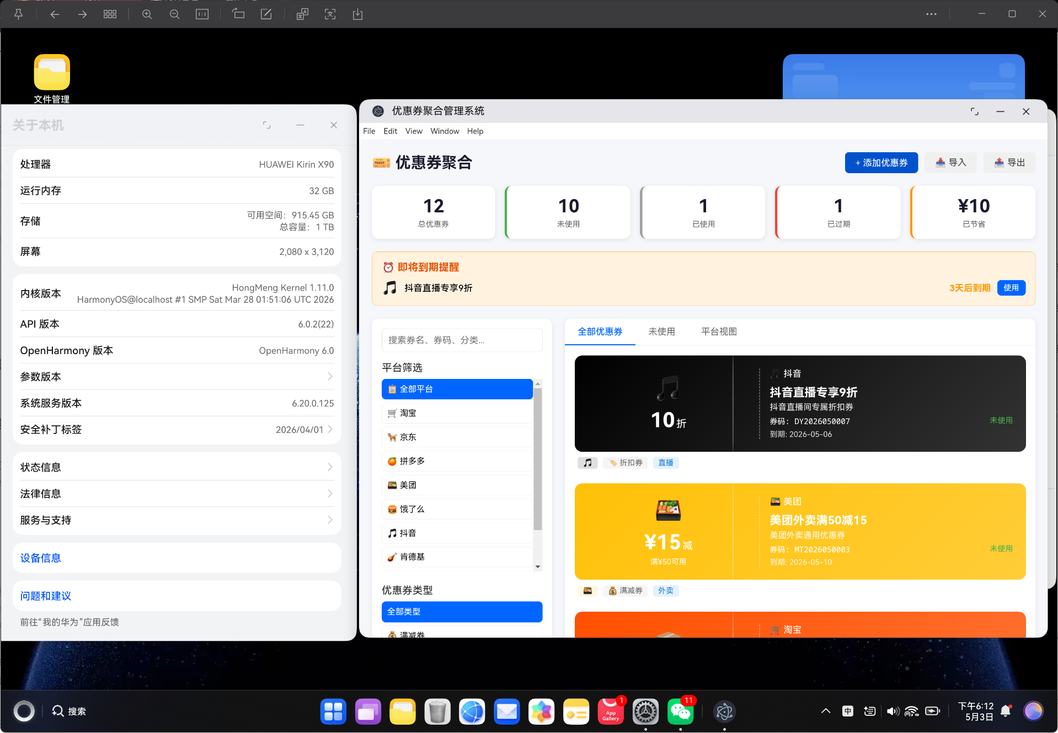Open the yellow Files icon in dock
1058x733 pixels.
[403, 711]
